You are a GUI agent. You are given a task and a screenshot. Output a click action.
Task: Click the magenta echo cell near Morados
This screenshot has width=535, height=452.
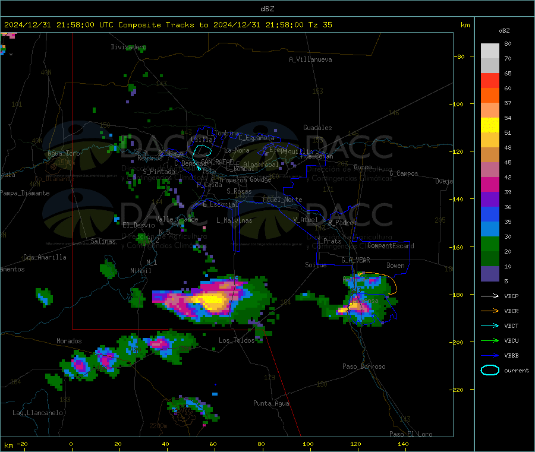[80, 365]
